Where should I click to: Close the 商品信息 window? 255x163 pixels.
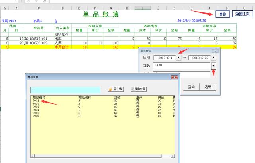click(x=175, y=77)
